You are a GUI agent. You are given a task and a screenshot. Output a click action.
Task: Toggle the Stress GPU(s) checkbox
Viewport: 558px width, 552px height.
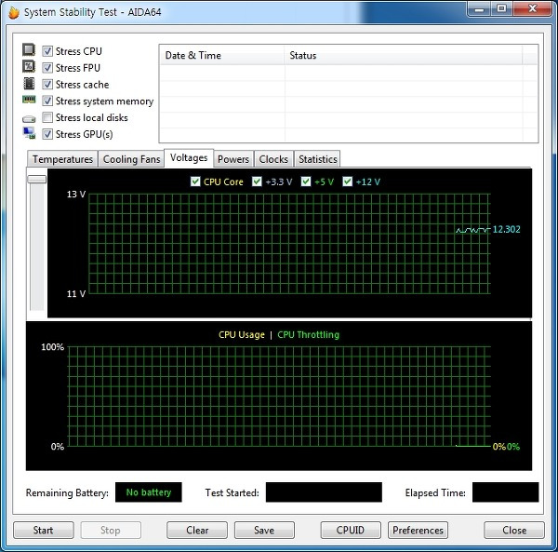point(47,134)
